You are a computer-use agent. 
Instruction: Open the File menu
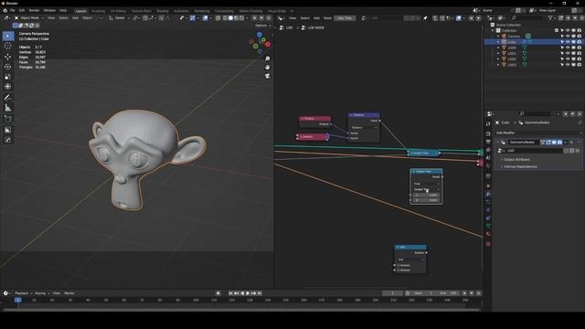click(12, 11)
